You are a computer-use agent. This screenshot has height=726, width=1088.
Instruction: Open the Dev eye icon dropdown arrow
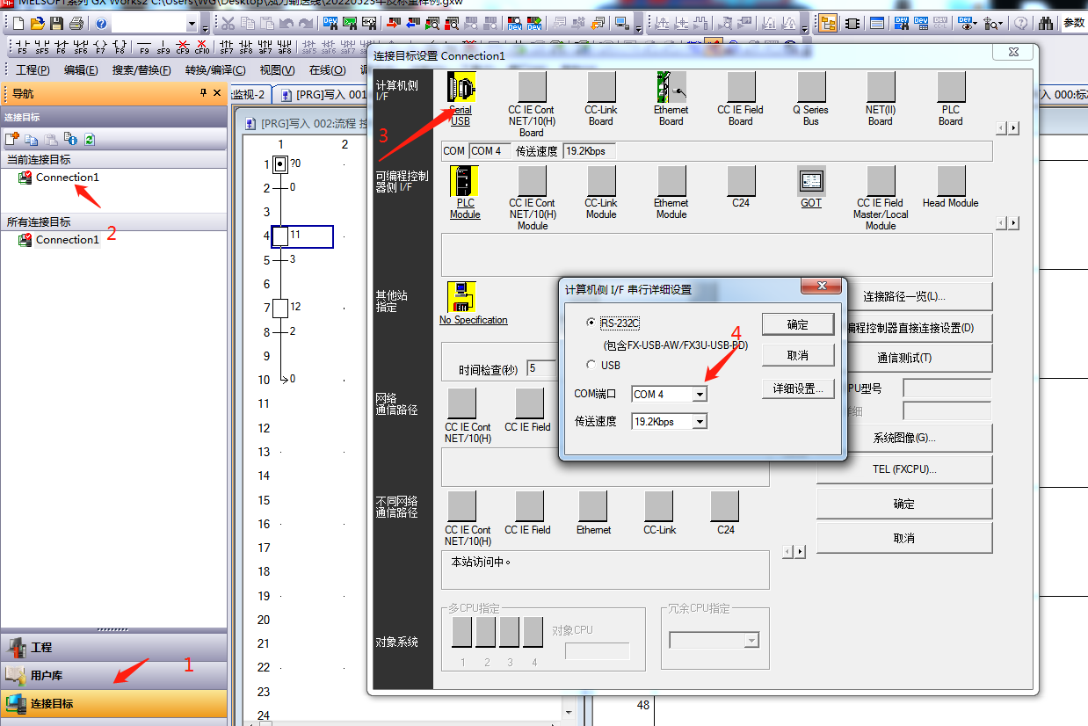coord(974,24)
